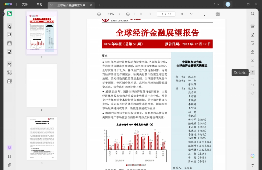Screen dimensions: 262x170
Task: Open the 文件 menu
Action: coord(25,4)
